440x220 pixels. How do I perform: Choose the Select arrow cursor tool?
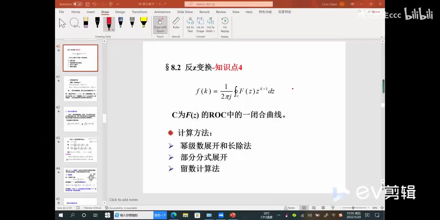pos(62,23)
